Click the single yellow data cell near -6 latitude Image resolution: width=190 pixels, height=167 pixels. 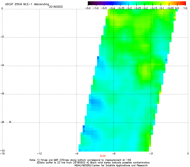[x=160, y=93]
